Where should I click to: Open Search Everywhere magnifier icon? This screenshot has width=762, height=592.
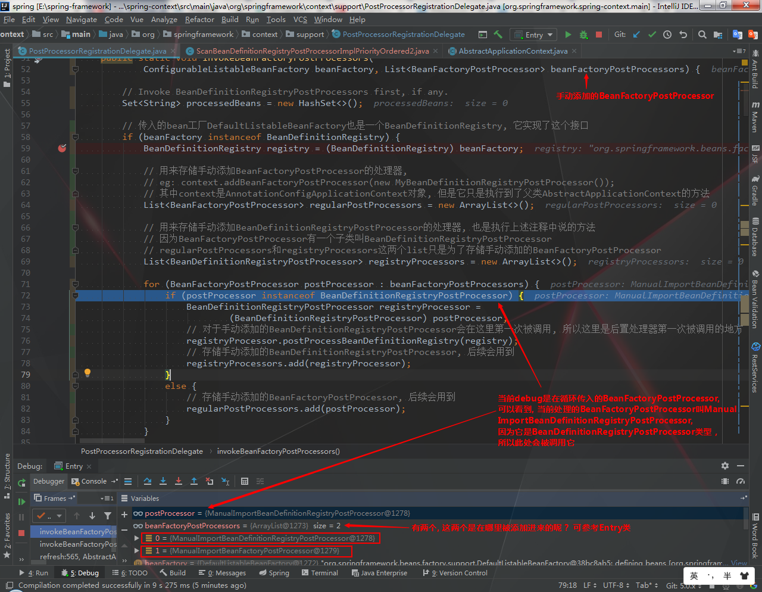pyautogui.click(x=702, y=35)
